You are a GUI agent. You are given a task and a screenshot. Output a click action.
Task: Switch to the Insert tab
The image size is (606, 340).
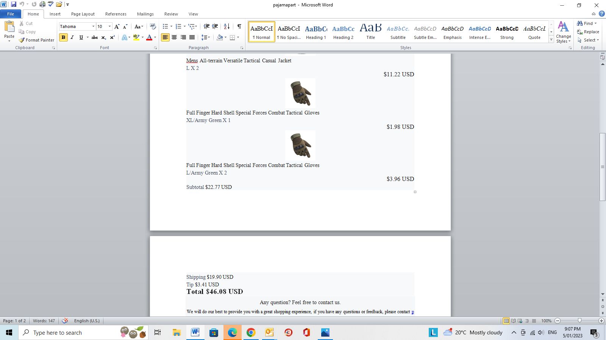click(x=55, y=14)
